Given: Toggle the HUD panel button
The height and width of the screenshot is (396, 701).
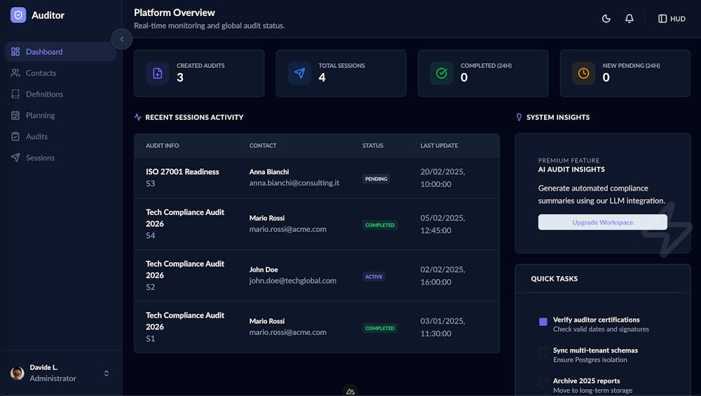Looking at the screenshot, I should click(x=672, y=19).
